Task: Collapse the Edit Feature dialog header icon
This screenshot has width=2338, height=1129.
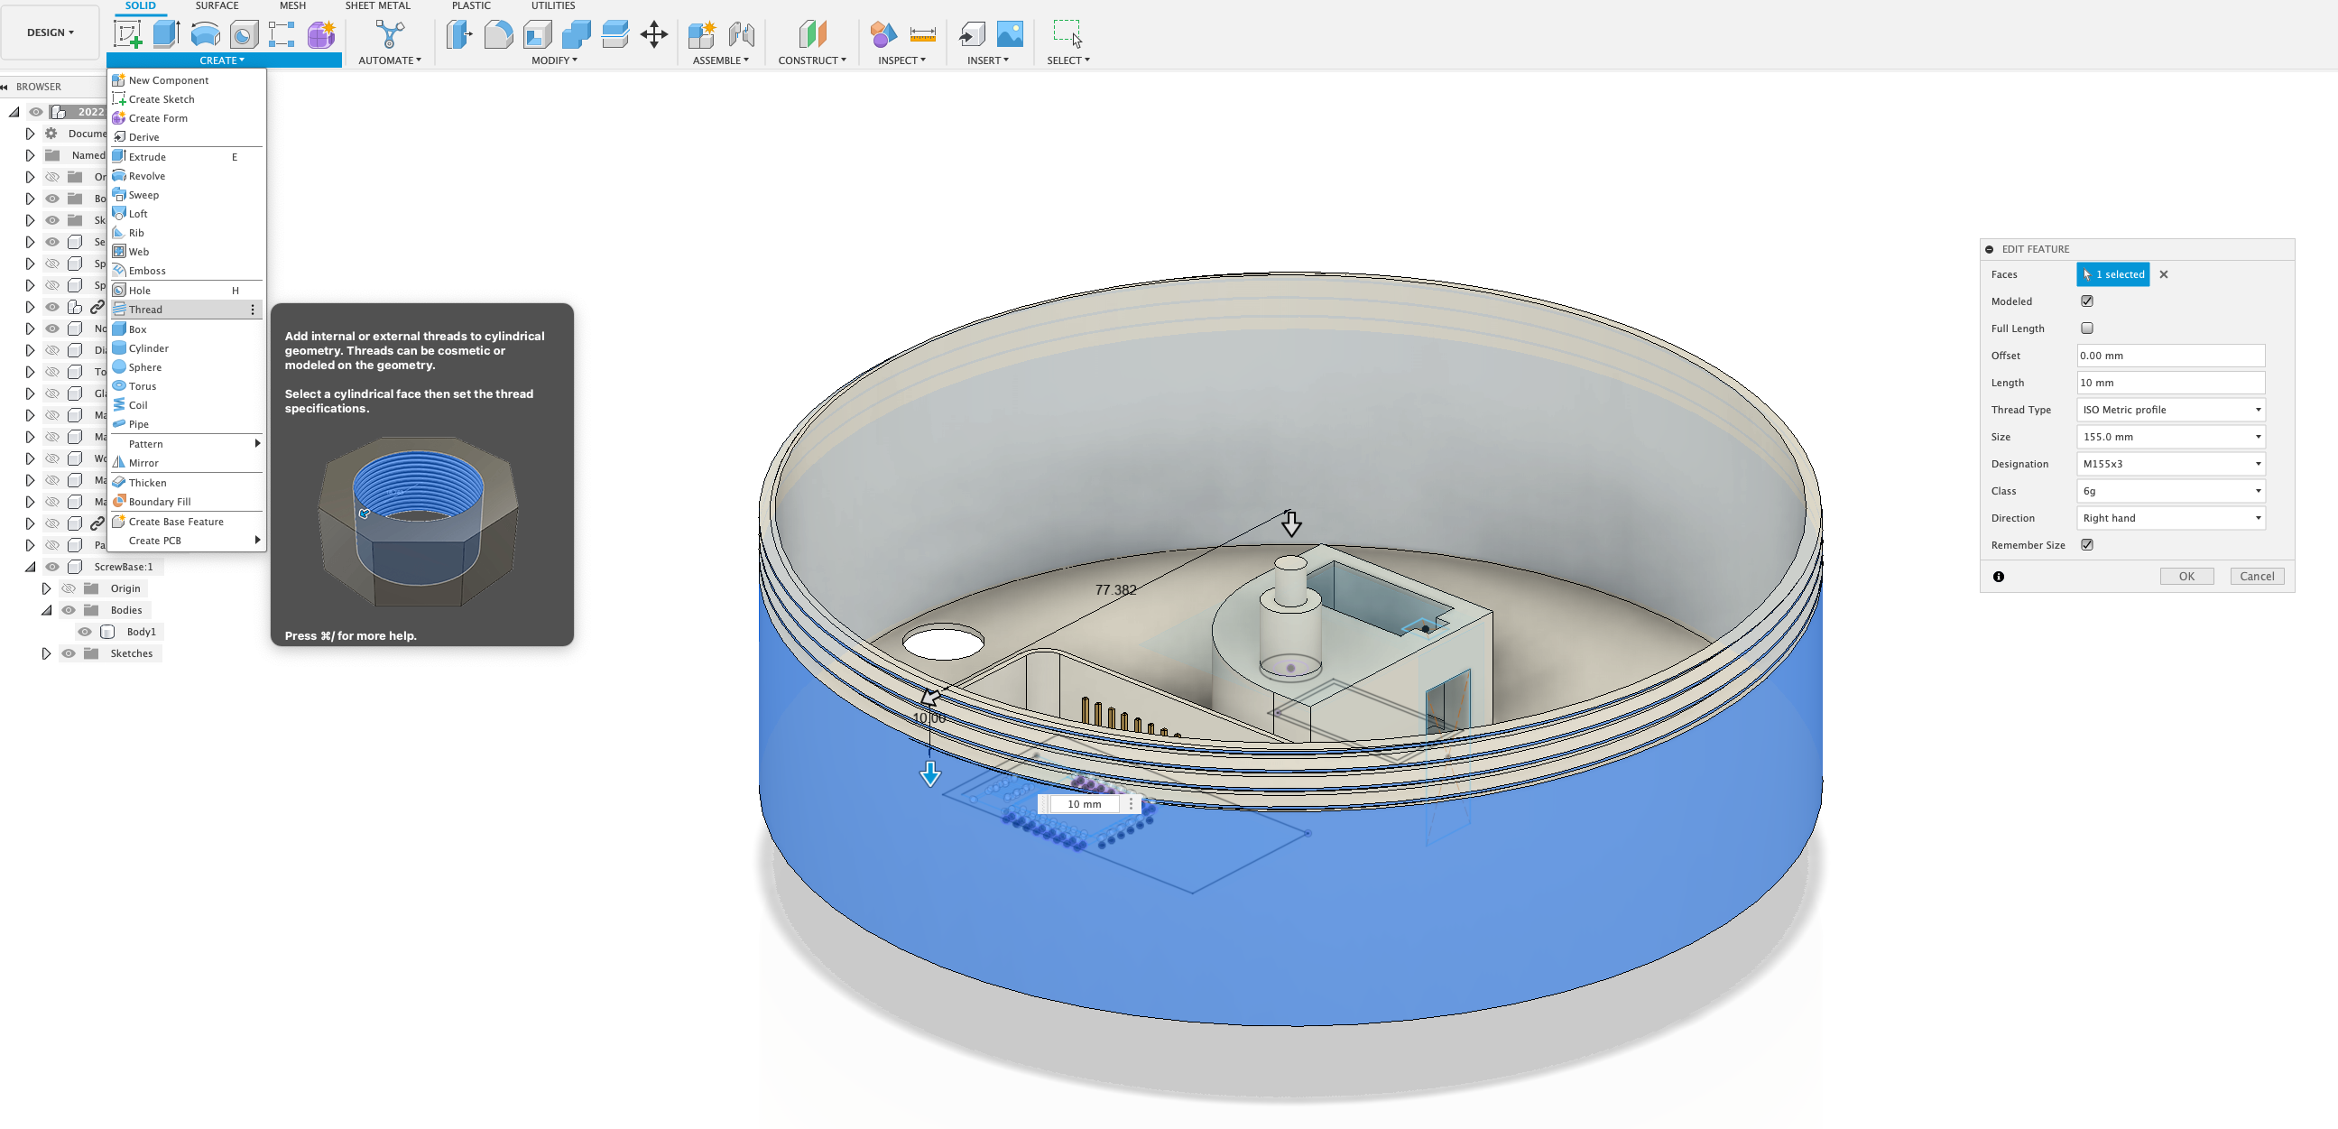Action: tap(1990, 249)
